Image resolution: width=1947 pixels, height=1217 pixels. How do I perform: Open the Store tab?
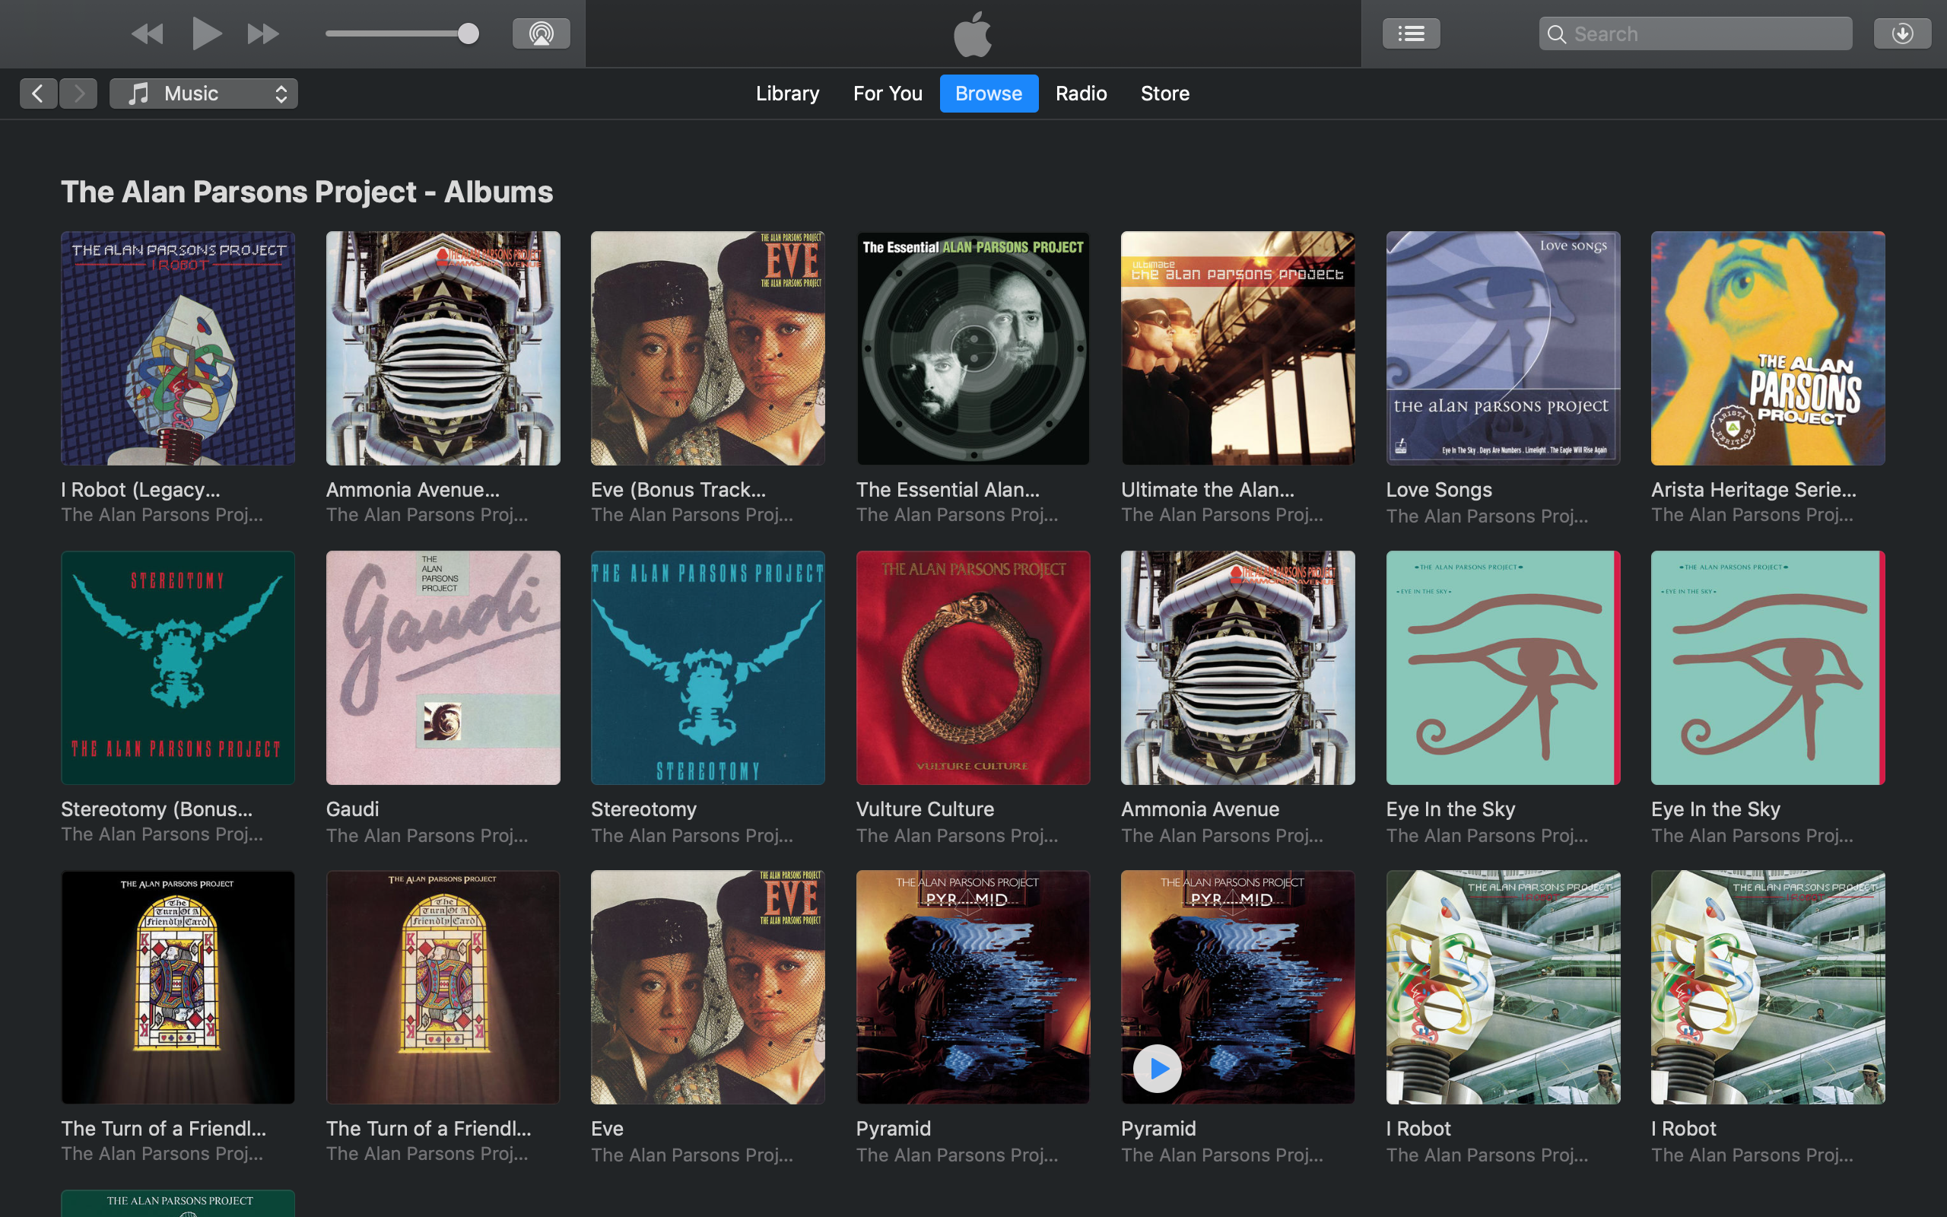pos(1164,94)
